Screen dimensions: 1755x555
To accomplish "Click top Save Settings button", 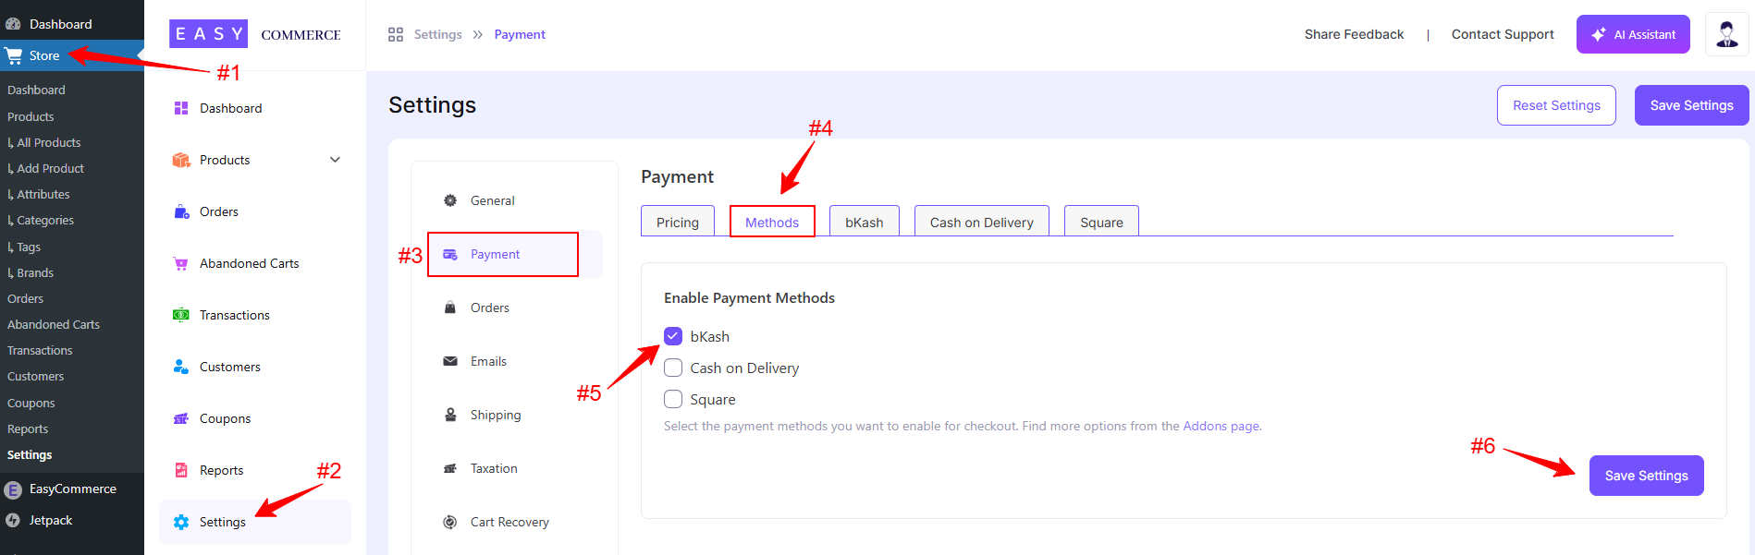I will [x=1691, y=105].
